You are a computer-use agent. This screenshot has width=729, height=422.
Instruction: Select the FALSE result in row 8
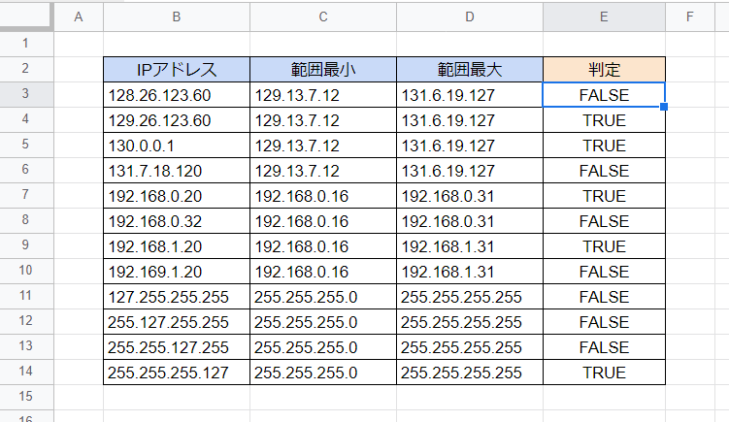tap(604, 221)
